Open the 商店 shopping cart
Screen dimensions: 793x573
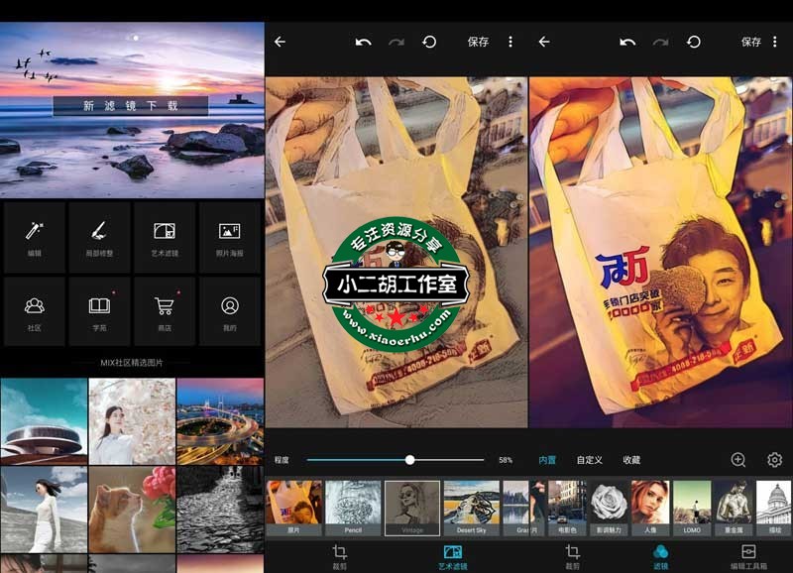pyautogui.click(x=165, y=311)
